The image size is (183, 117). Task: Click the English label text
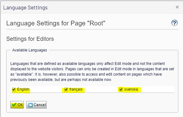23,89
